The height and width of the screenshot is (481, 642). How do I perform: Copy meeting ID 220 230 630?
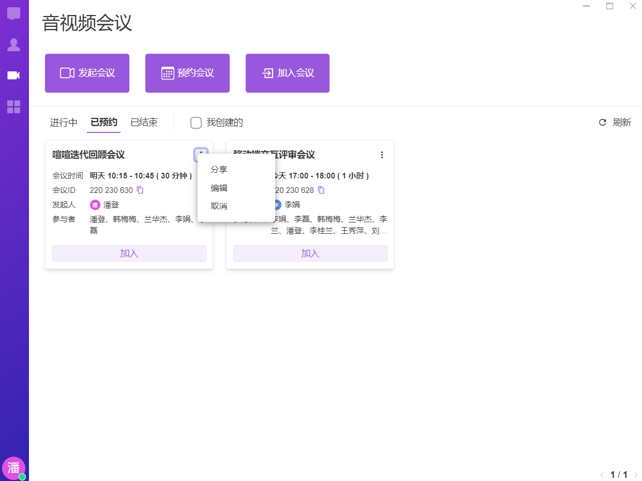(x=140, y=190)
